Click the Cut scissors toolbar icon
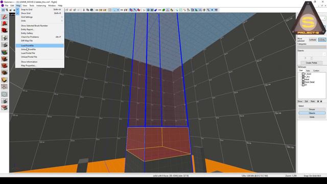This screenshot has height=184, width=327. pyautogui.click(x=84, y=10)
